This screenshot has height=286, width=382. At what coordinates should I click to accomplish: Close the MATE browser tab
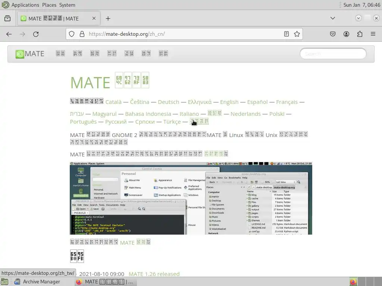pos(94,19)
